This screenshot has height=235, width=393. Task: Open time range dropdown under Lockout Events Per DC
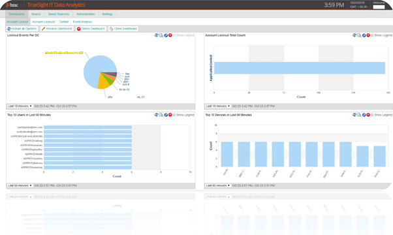click(20, 106)
